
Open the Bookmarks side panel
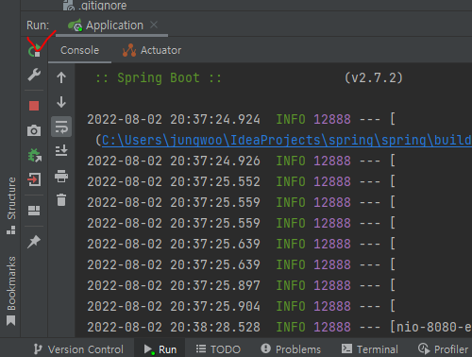pyautogui.click(x=11, y=291)
